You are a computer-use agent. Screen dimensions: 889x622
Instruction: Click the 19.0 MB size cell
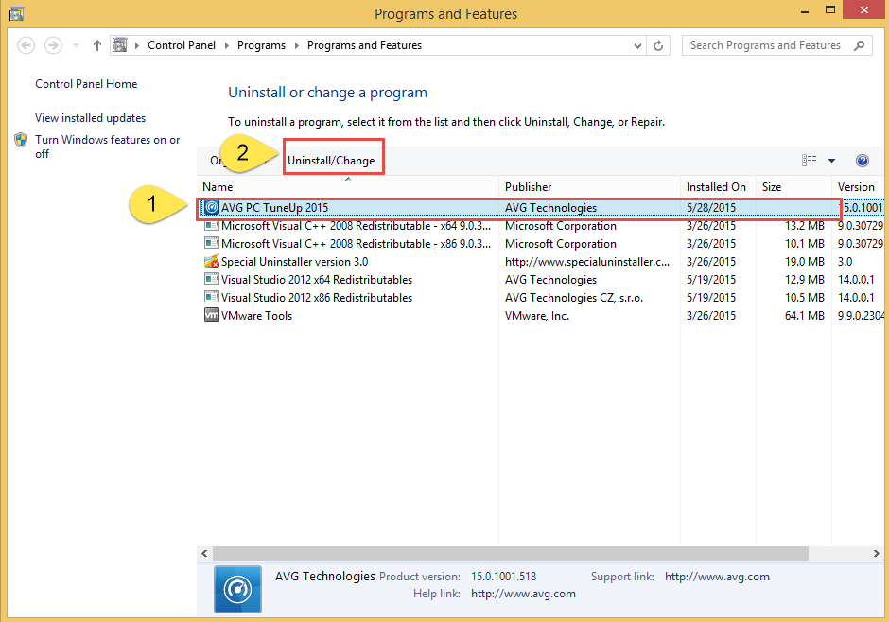[x=805, y=262]
